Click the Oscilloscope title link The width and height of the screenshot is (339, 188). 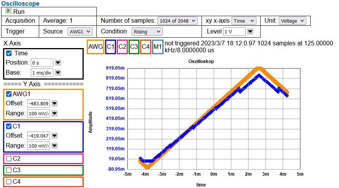(x=20, y=3)
